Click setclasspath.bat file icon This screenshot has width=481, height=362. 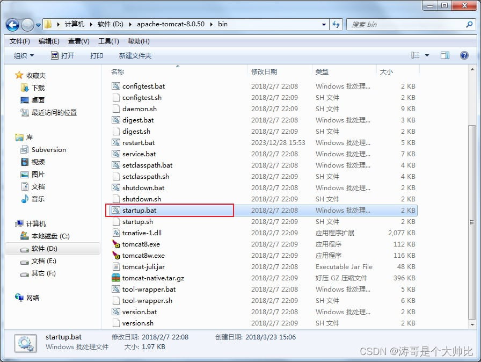coord(115,165)
